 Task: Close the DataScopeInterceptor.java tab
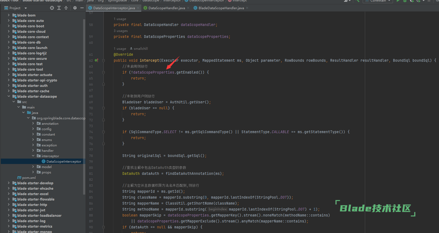[x=138, y=8]
